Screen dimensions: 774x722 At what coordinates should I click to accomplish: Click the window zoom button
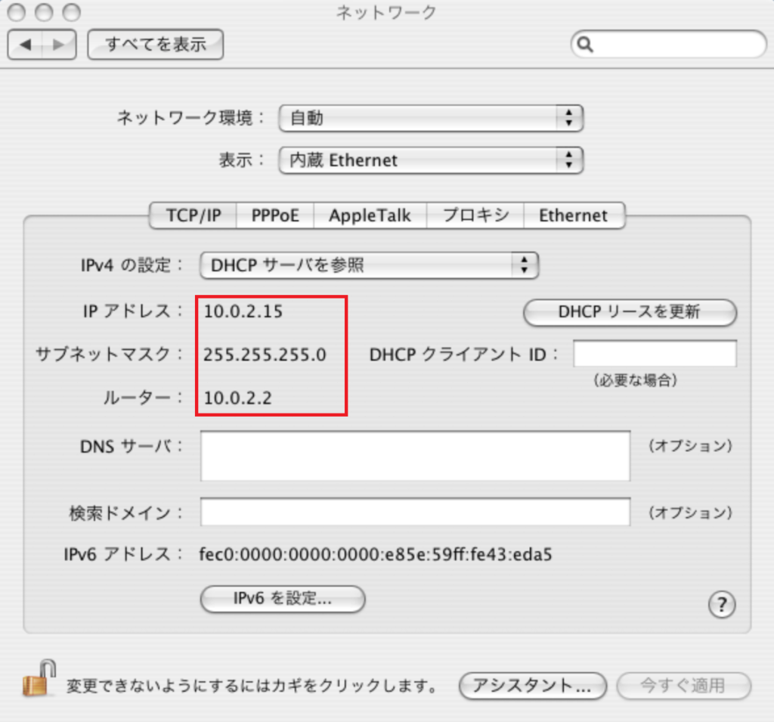coord(72,12)
